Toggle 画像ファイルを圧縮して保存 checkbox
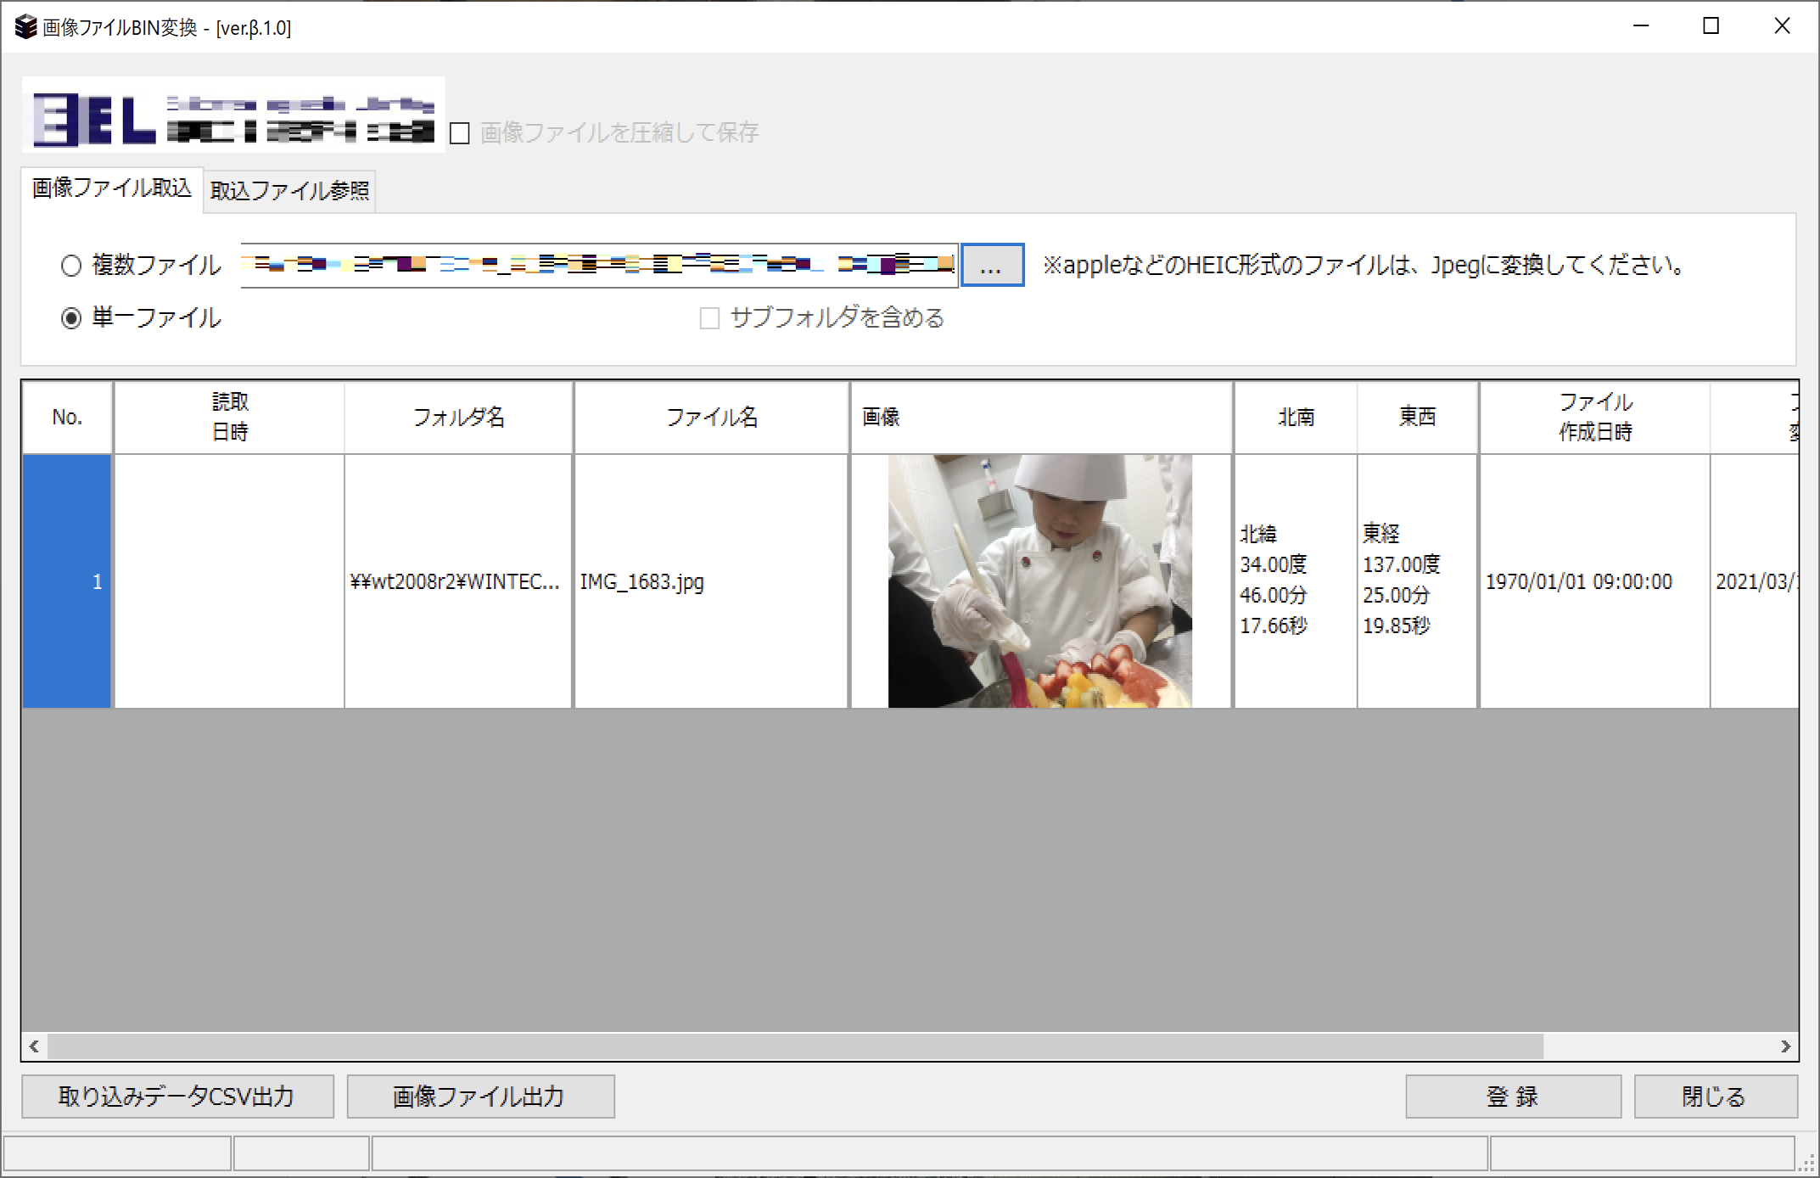Viewport: 1820px width, 1178px height. pyautogui.click(x=460, y=133)
